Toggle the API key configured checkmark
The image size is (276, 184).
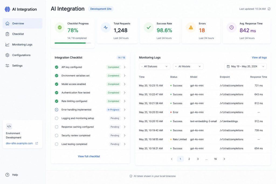pyautogui.click(x=57, y=67)
